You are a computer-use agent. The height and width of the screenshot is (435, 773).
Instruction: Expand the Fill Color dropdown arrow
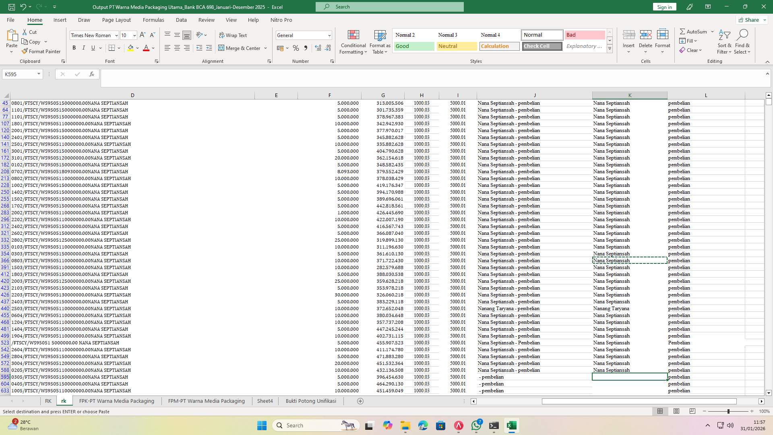coord(137,48)
